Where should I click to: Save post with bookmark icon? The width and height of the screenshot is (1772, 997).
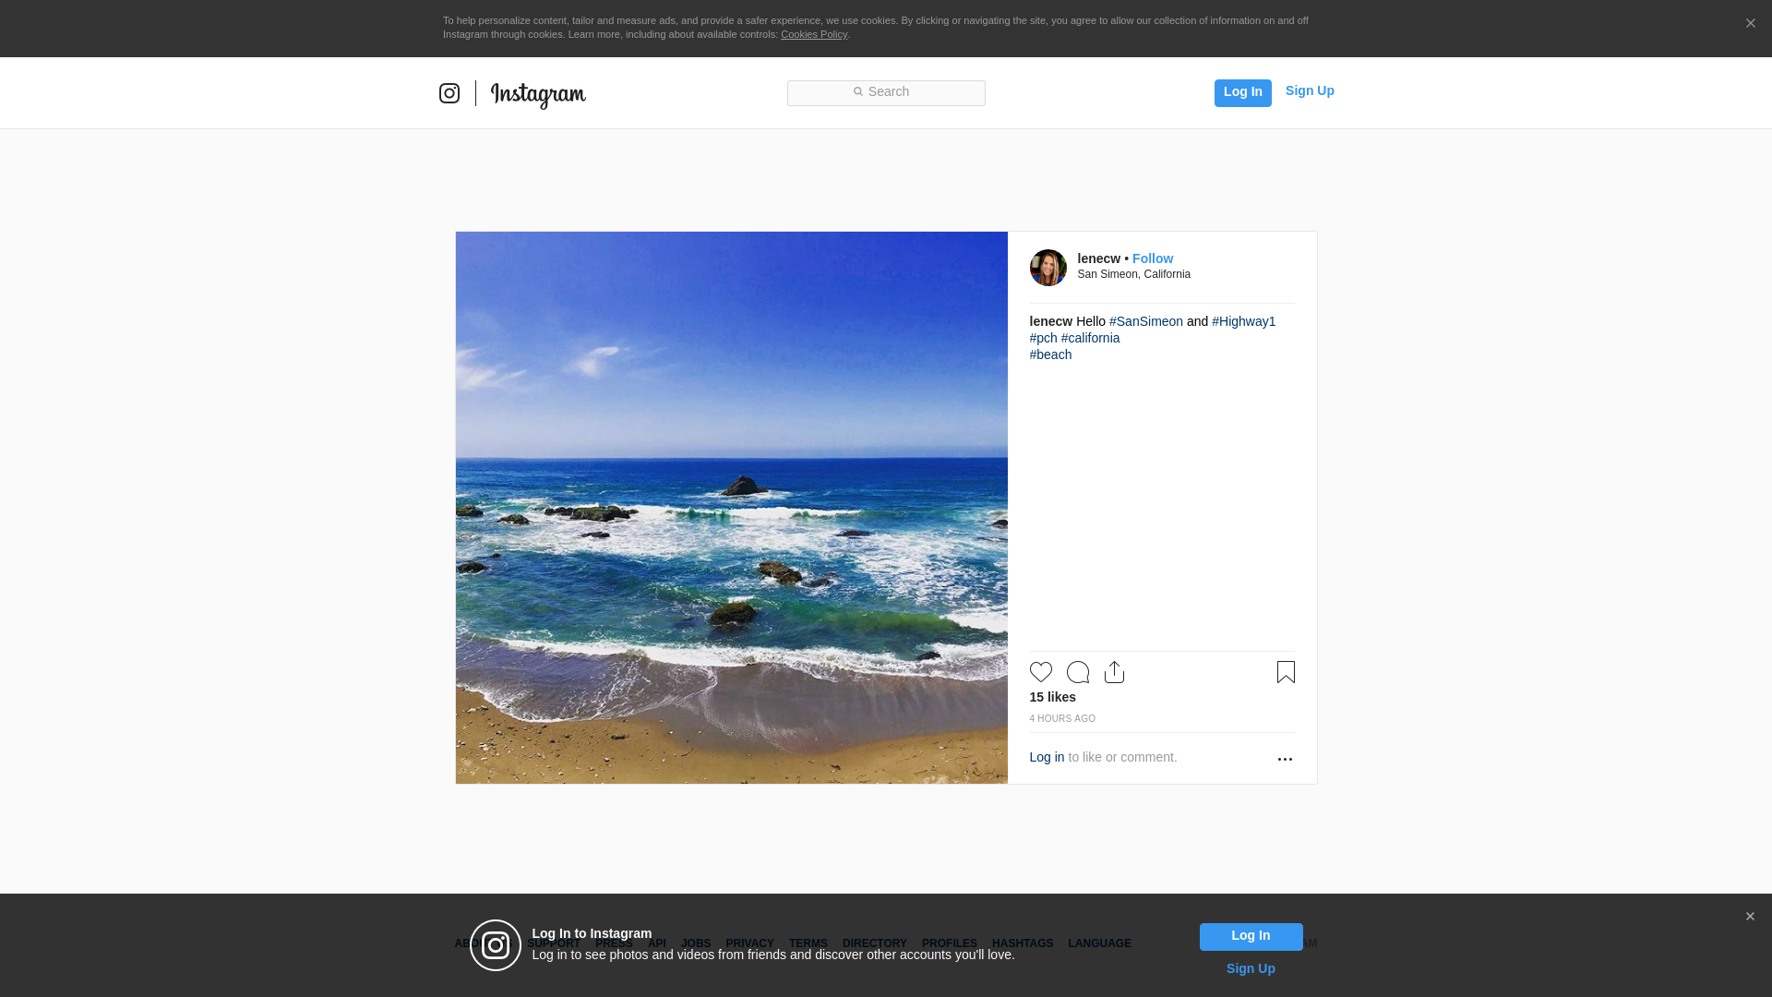(x=1286, y=672)
